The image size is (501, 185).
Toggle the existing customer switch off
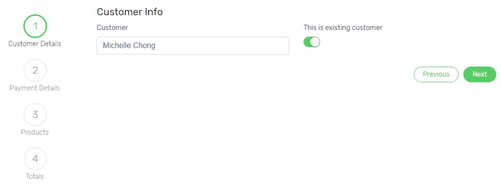(311, 42)
